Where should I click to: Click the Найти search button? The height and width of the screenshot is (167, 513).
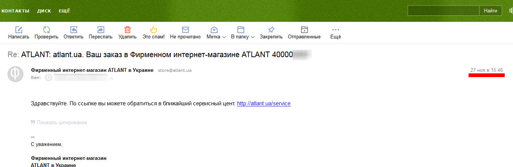click(x=490, y=11)
